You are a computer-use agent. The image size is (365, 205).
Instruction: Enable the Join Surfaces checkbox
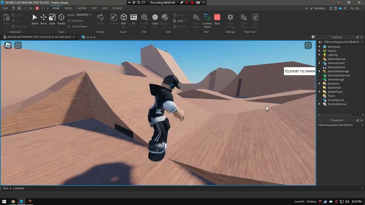tap(69, 26)
